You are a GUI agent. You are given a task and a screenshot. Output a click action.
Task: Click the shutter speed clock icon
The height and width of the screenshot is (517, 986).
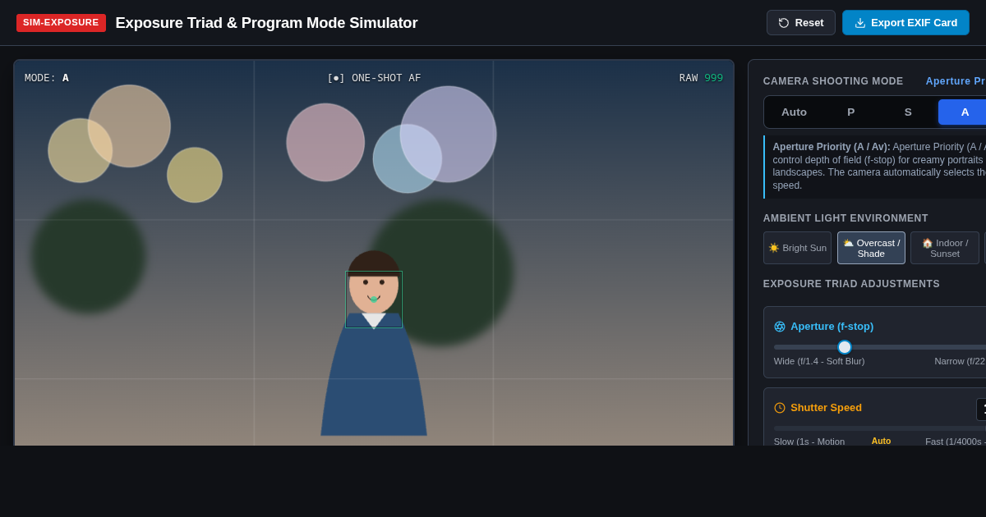tap(780, 408)
